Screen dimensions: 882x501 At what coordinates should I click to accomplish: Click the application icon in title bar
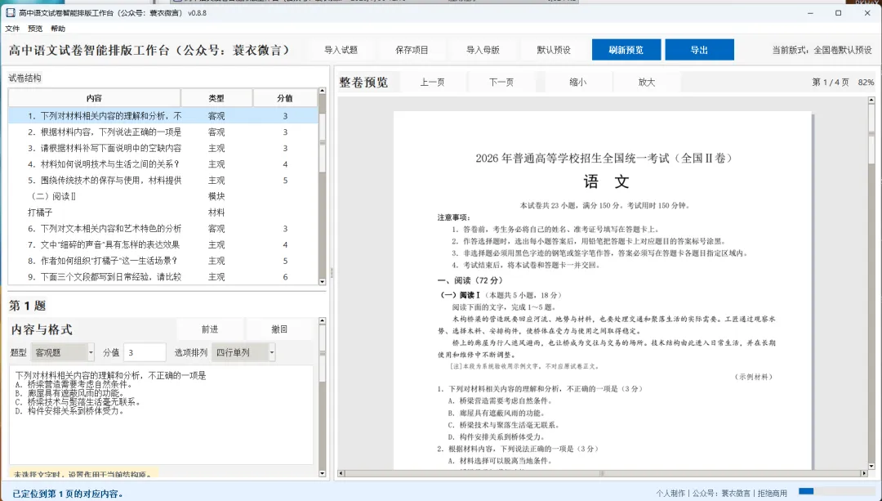pyautogui.click(x=10, y=12)
